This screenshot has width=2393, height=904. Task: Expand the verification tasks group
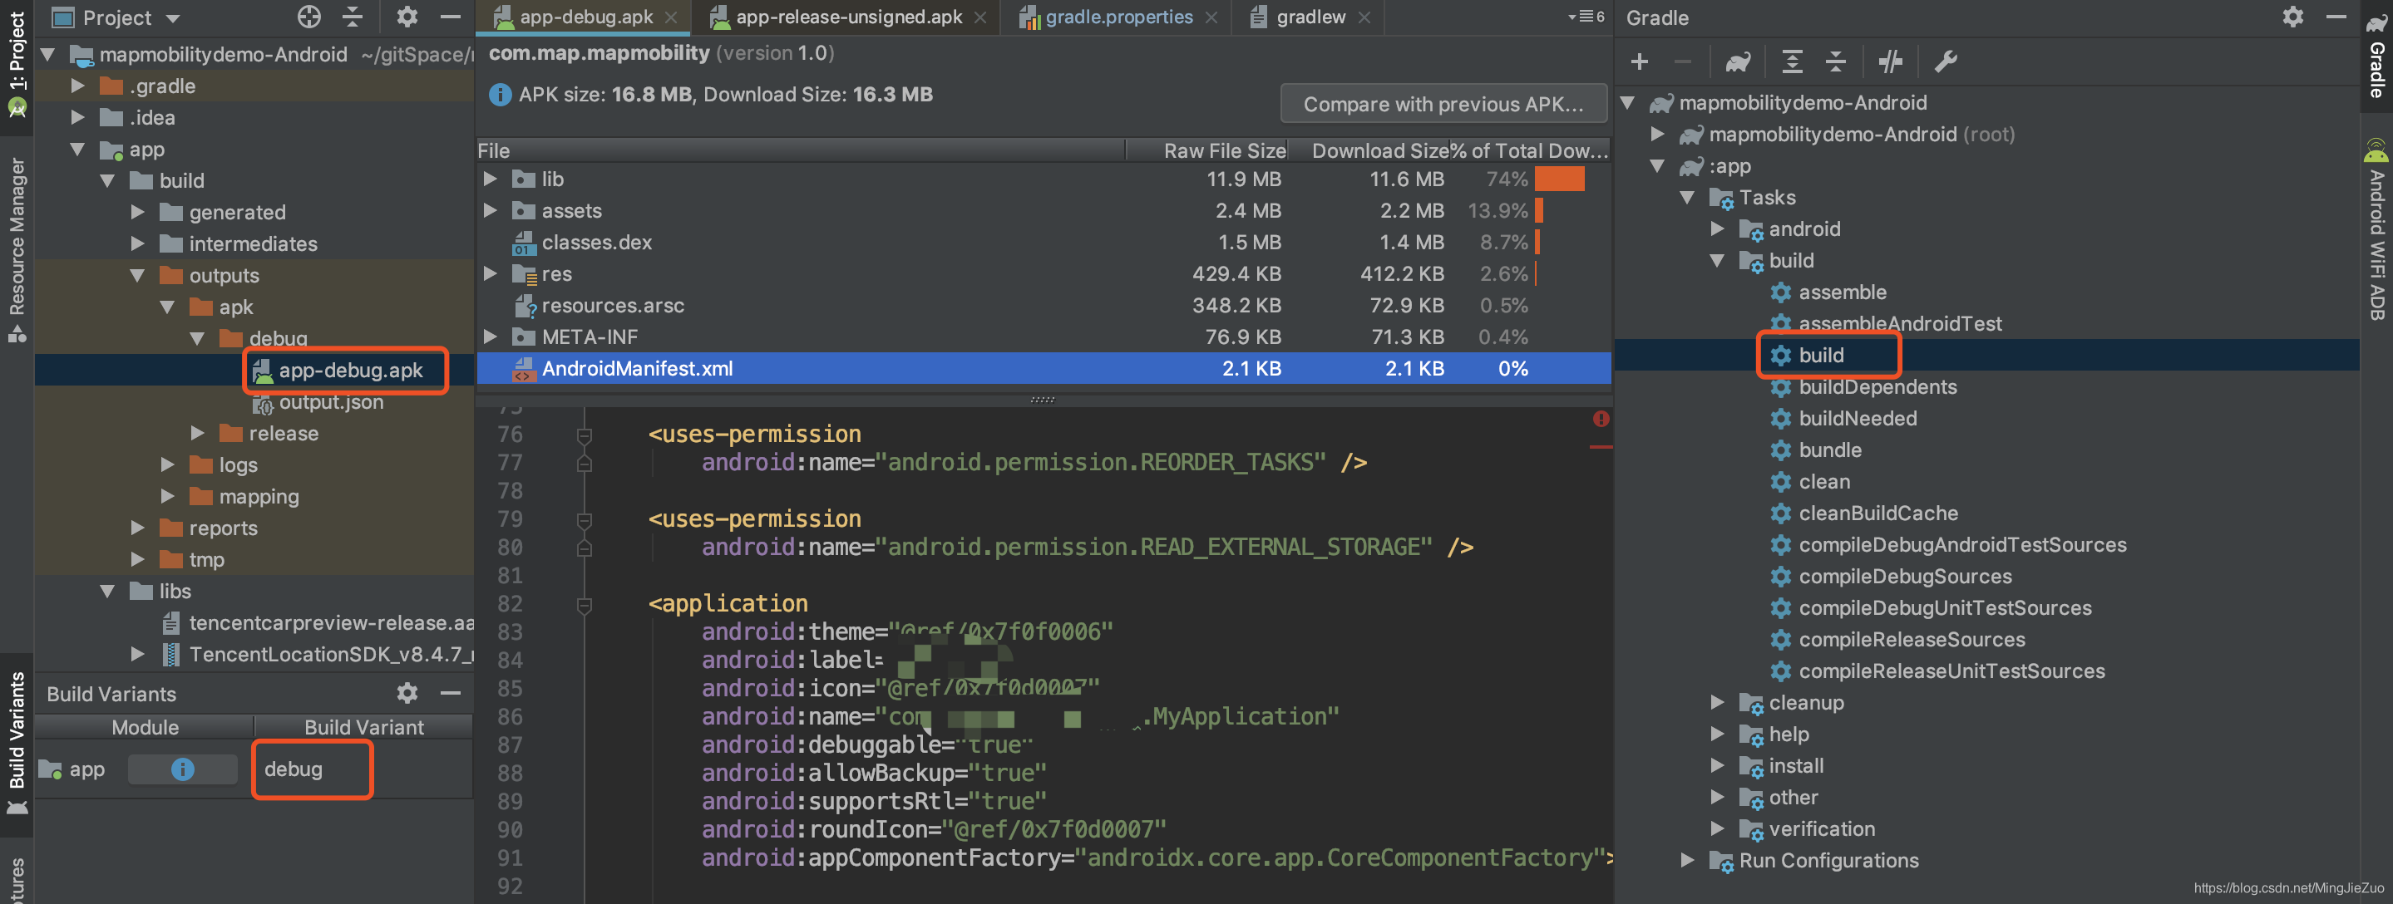point(1717,829)
